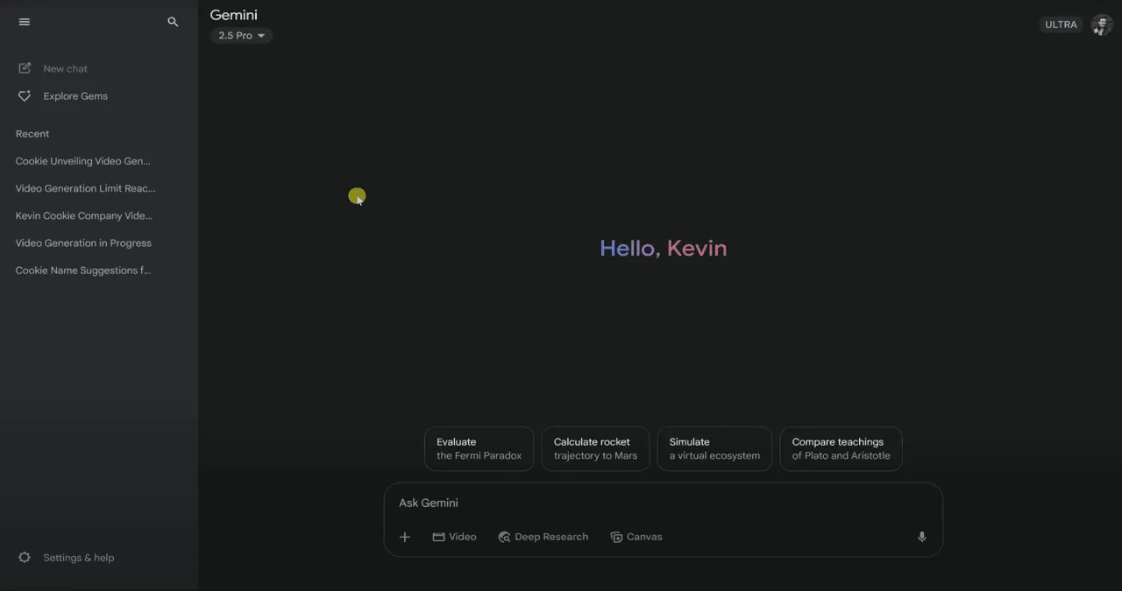
Task: Open the Video Generation in Progress chat
Action: pos(83,243)
